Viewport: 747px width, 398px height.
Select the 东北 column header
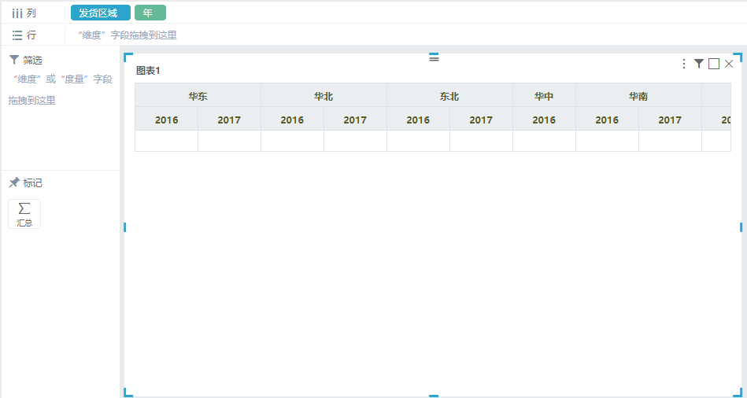pos(449,96)
